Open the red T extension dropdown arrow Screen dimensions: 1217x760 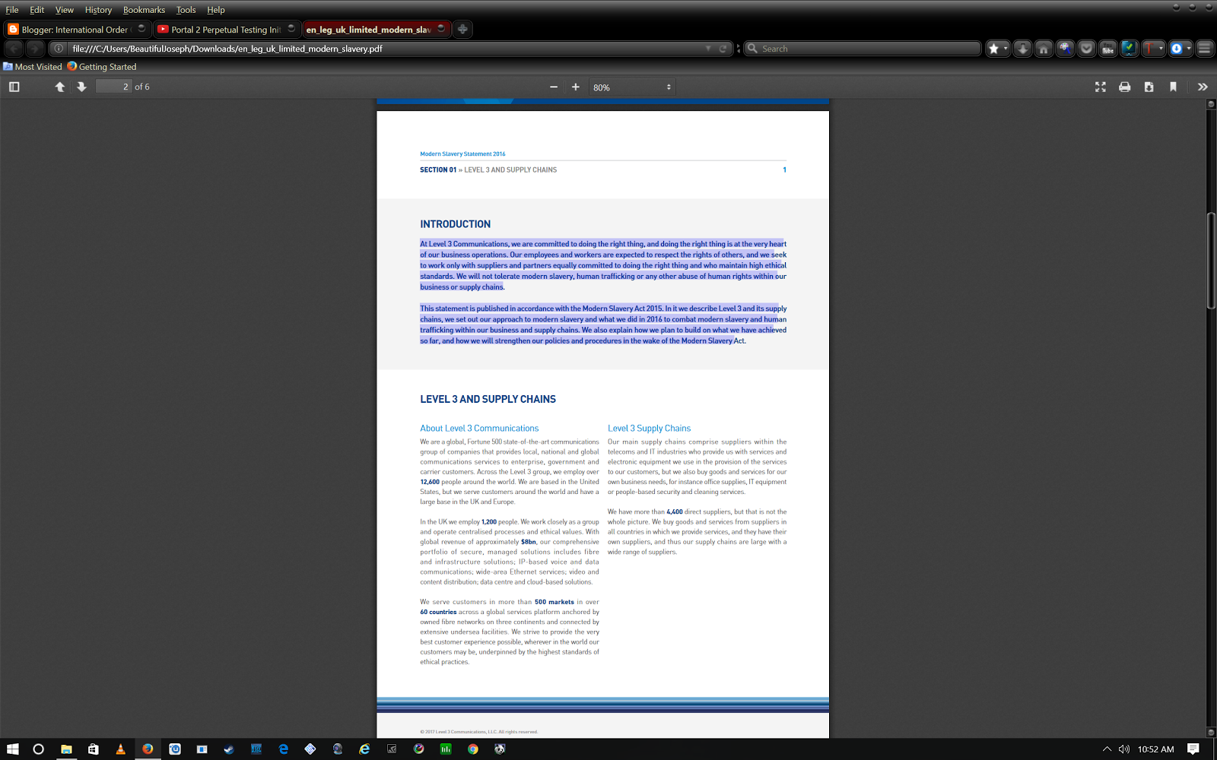click(1161, 49)
